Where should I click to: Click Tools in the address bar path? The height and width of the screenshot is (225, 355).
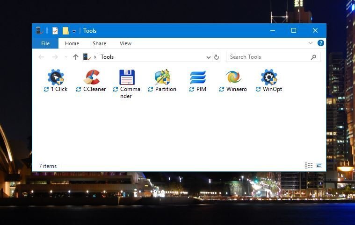[x=107, y=57]
